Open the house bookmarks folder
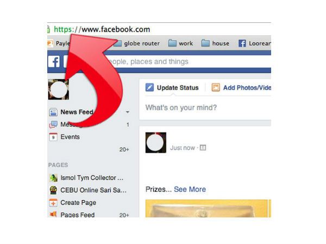 215,43
